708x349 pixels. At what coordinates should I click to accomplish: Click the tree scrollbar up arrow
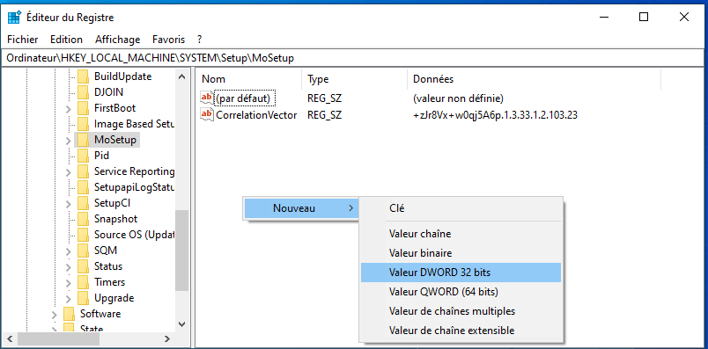click(181, 76)
